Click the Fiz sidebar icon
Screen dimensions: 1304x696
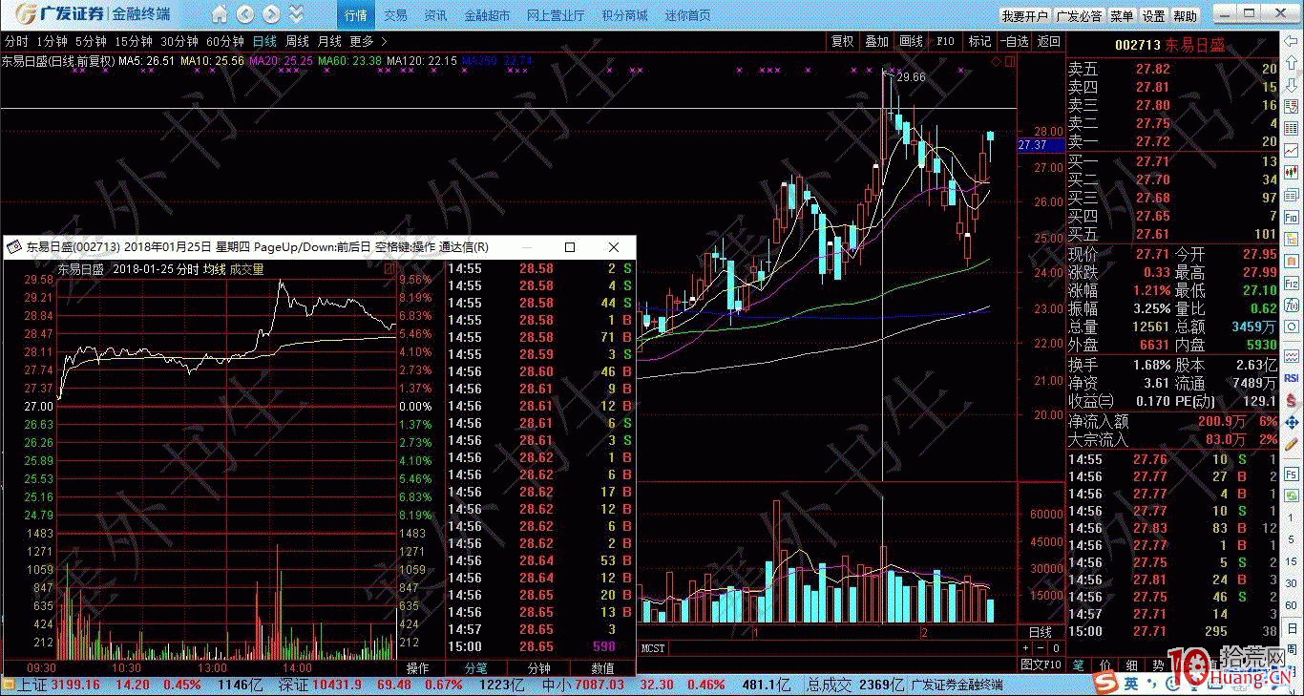coord(1292,284)
